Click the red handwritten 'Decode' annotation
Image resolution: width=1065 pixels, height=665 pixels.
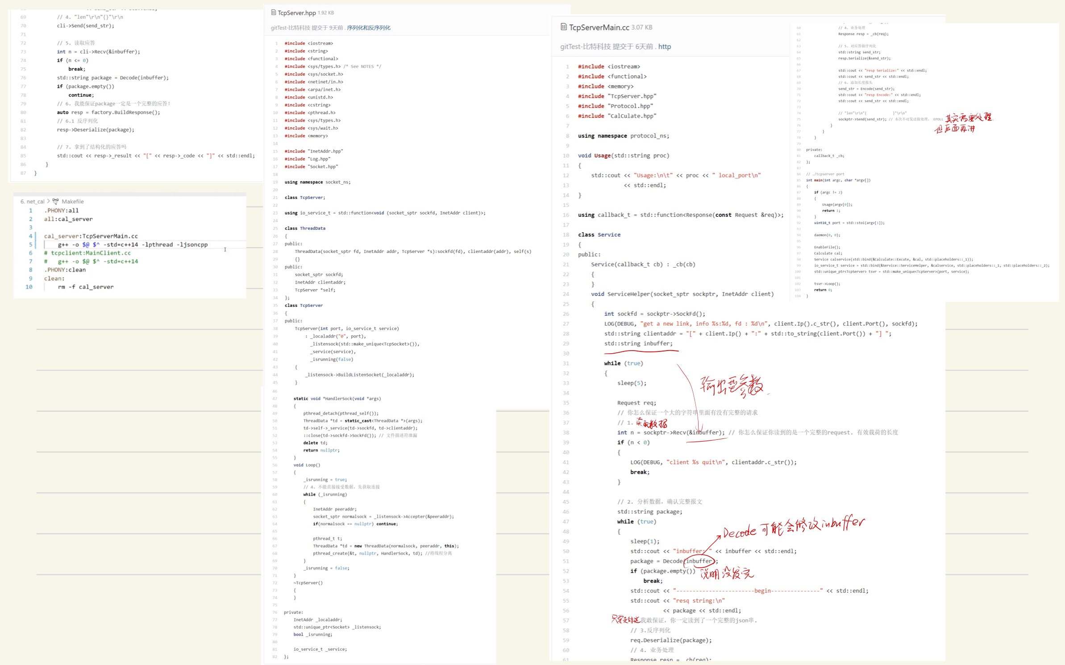click(739, 532)
